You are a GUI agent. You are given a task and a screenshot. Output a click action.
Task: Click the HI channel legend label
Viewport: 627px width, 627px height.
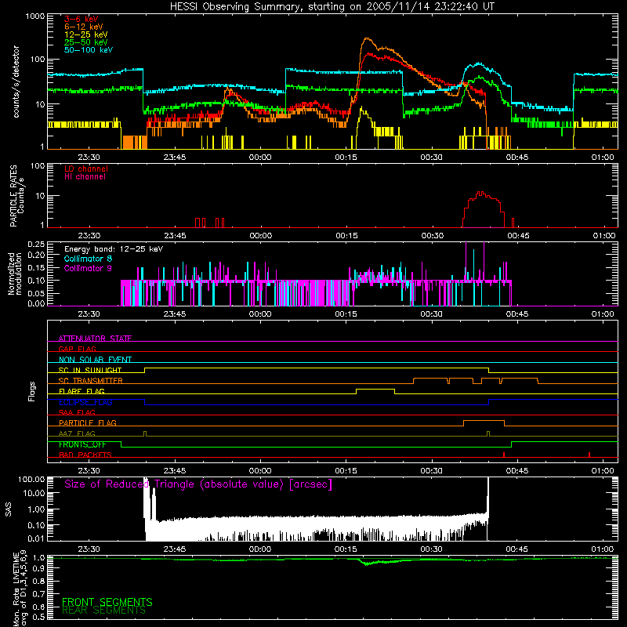click(85, 177)
